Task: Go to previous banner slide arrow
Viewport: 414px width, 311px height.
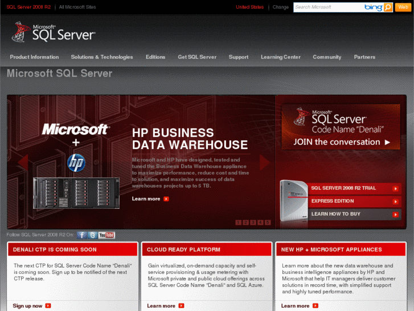Action: point(23,162)
